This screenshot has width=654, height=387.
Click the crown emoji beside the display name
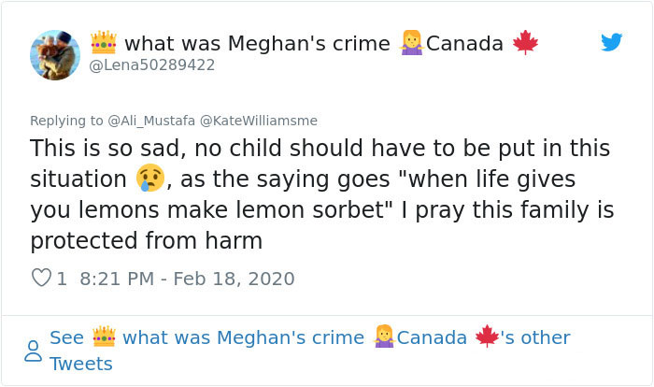[x=103, y=42]
